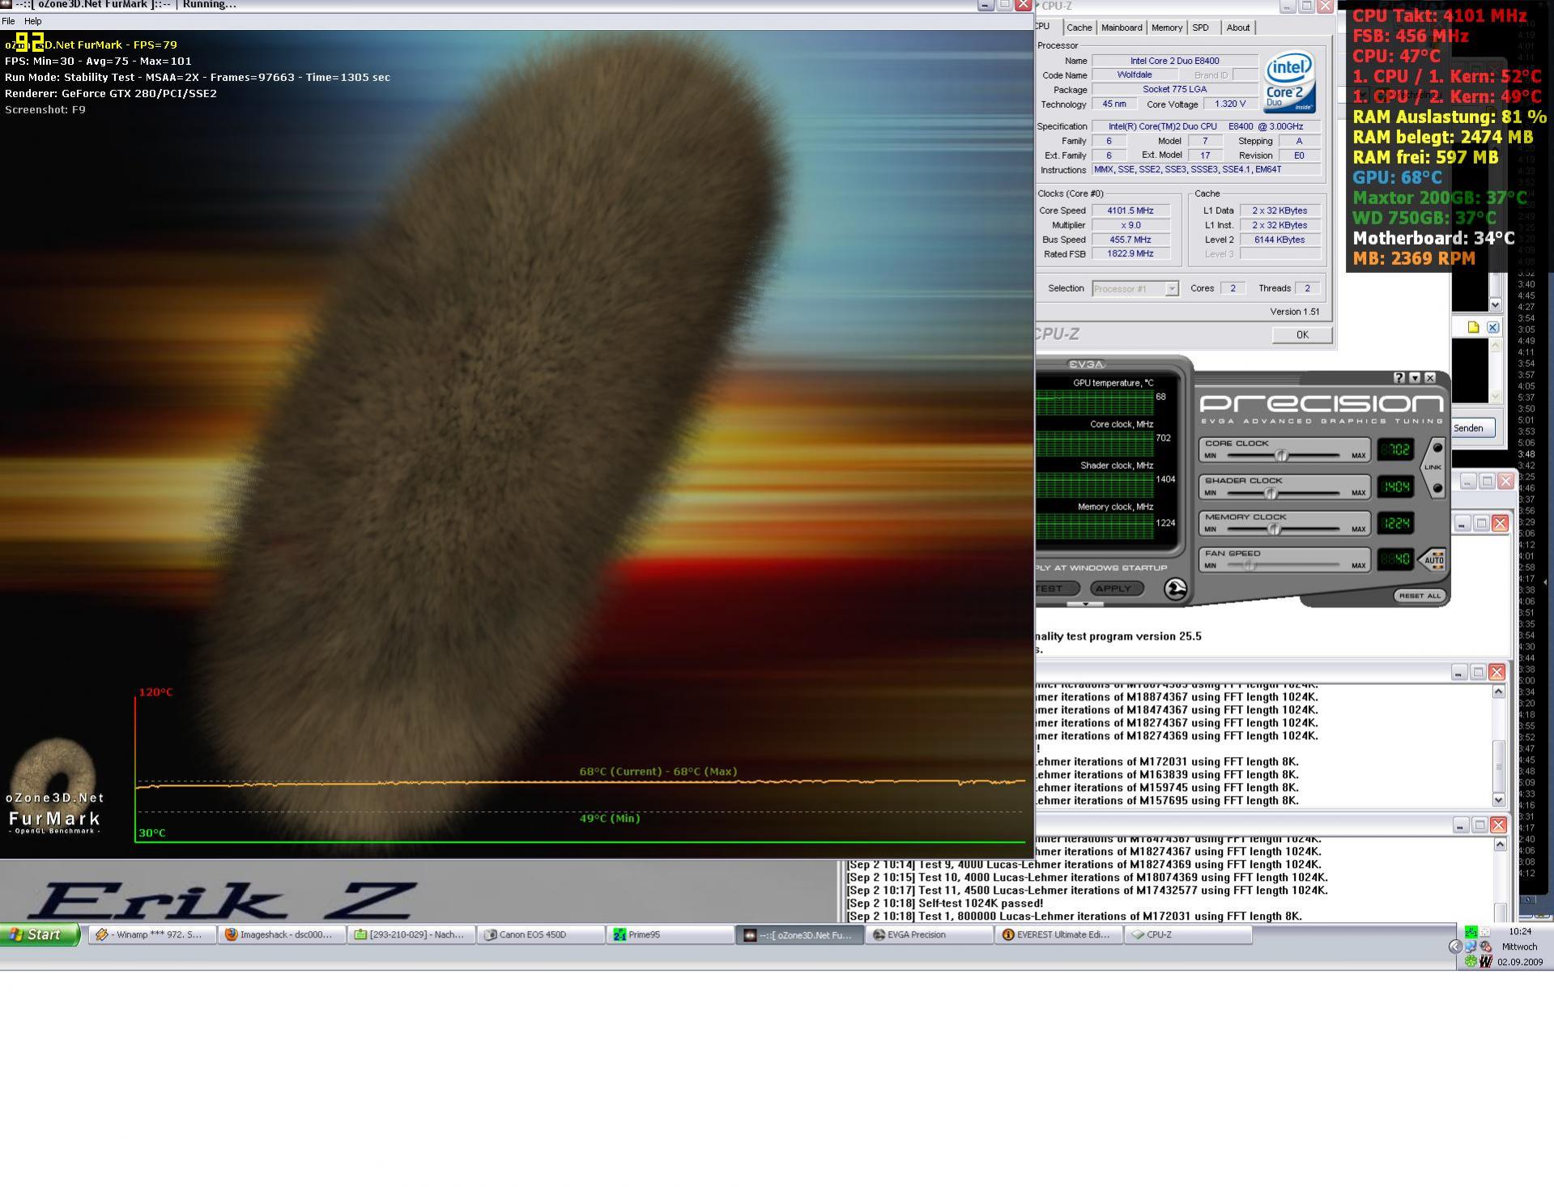The height and width of the screenshot is (1187, 1554).
Task: Click the system tray clock showing 10:24
Action: [1519, 931]
